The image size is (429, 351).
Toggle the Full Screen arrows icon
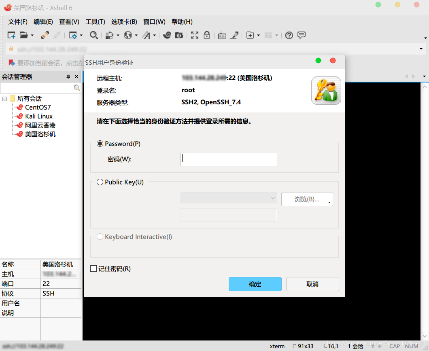click(195, 35)
